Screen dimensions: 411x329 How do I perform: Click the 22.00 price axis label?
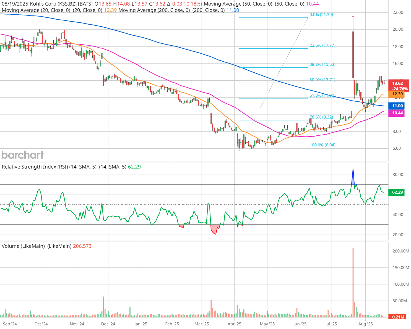[398, 12]
